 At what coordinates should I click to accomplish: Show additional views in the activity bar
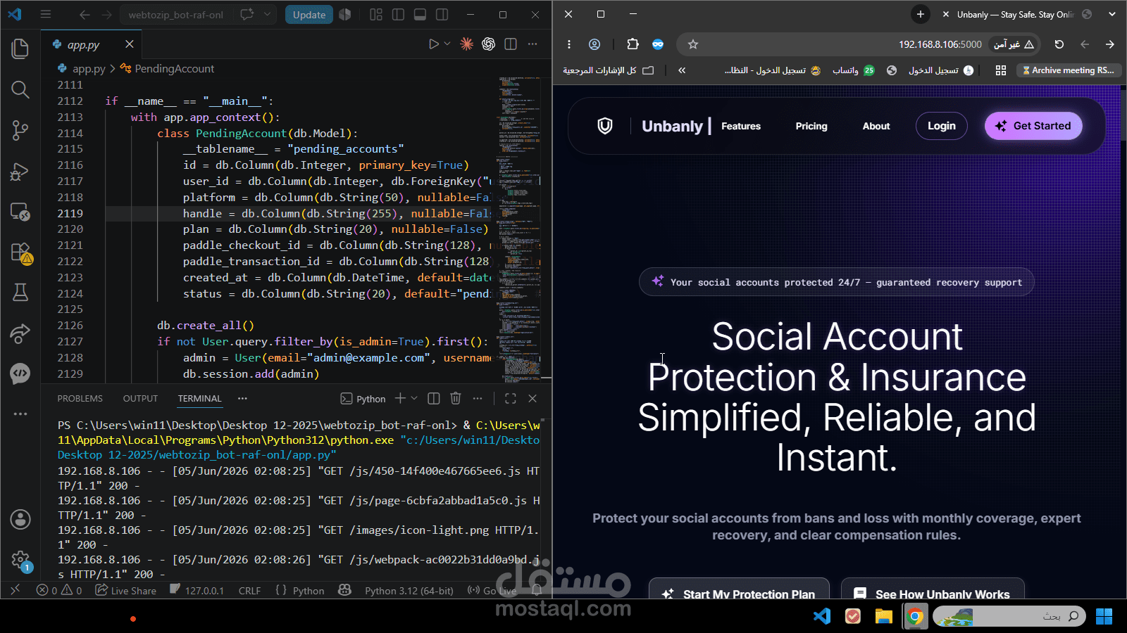pos(20,414)
